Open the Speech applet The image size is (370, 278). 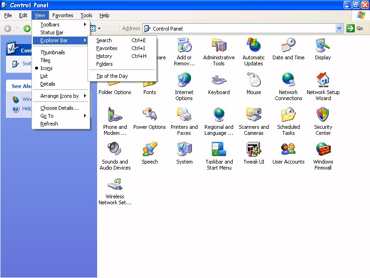tap(149, 153)
